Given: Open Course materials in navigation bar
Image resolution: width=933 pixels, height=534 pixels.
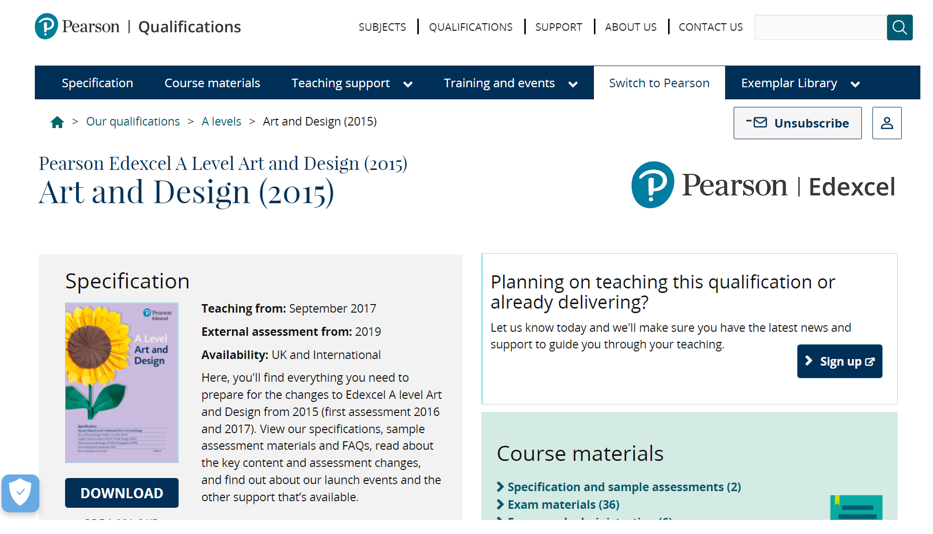Looking at the screenshot, I should coord(212,83).
